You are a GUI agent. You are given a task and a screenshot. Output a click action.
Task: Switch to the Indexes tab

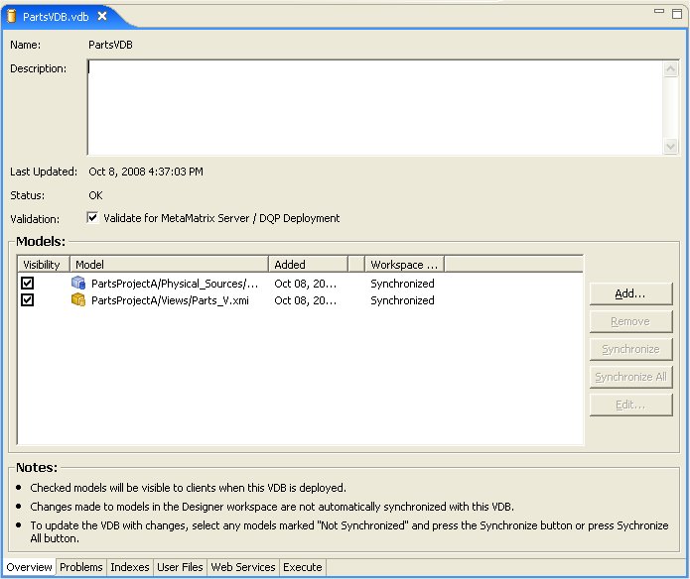coord(130,567)
